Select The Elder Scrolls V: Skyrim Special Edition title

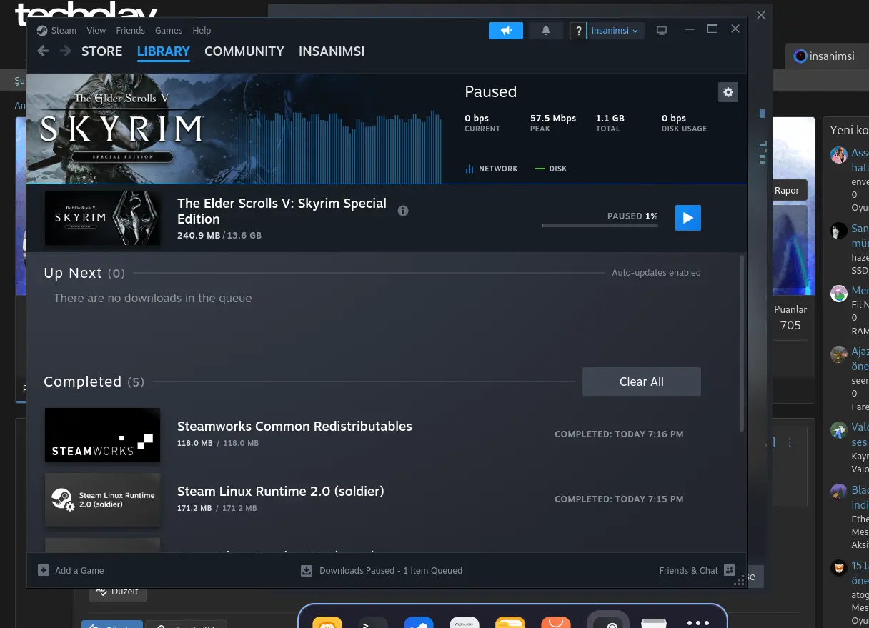282,211
